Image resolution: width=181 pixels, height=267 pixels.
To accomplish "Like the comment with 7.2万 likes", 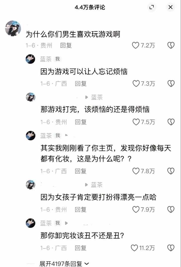I will coord(136,45).
